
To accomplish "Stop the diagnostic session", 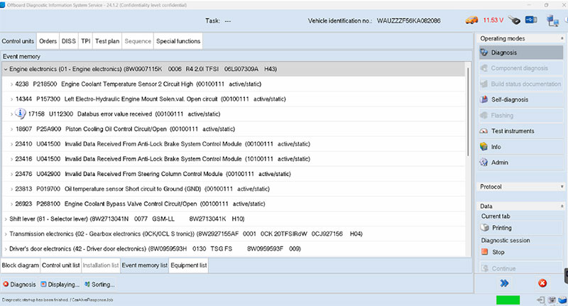I will pyautogui.click(x=498, y=252).
